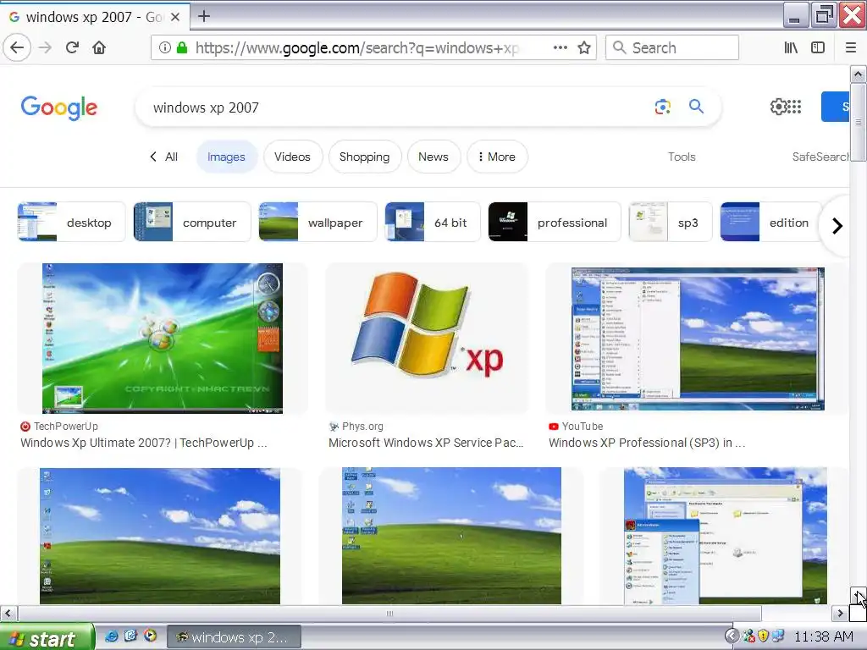The width and height of the screenshot is (867, 650).
Task: Filter images by 'wallpaper' chip
Action: click(318, 223)
